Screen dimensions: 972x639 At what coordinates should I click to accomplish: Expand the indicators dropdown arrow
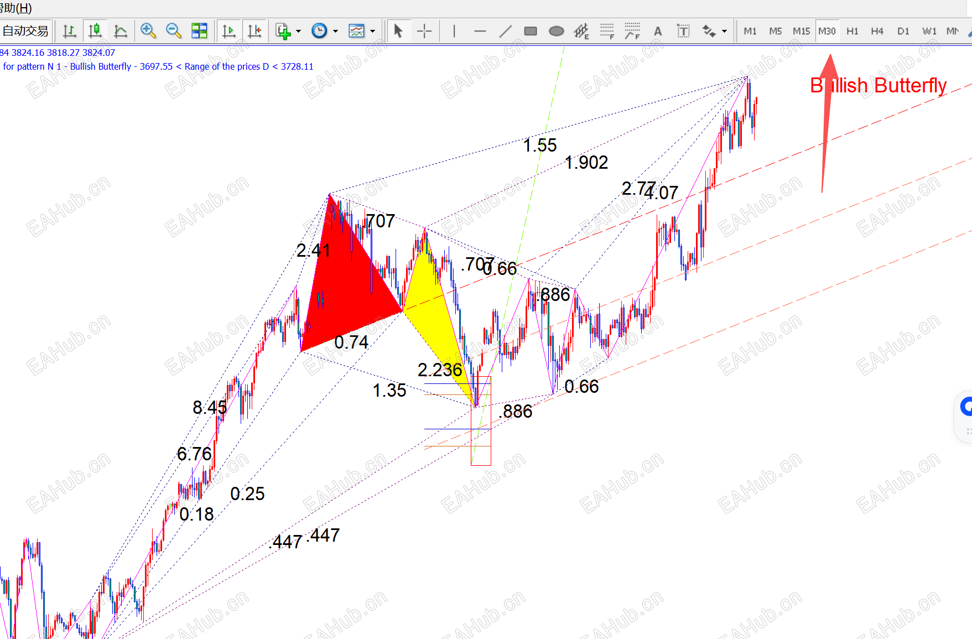pyautogui.click(x=299, y=31)
